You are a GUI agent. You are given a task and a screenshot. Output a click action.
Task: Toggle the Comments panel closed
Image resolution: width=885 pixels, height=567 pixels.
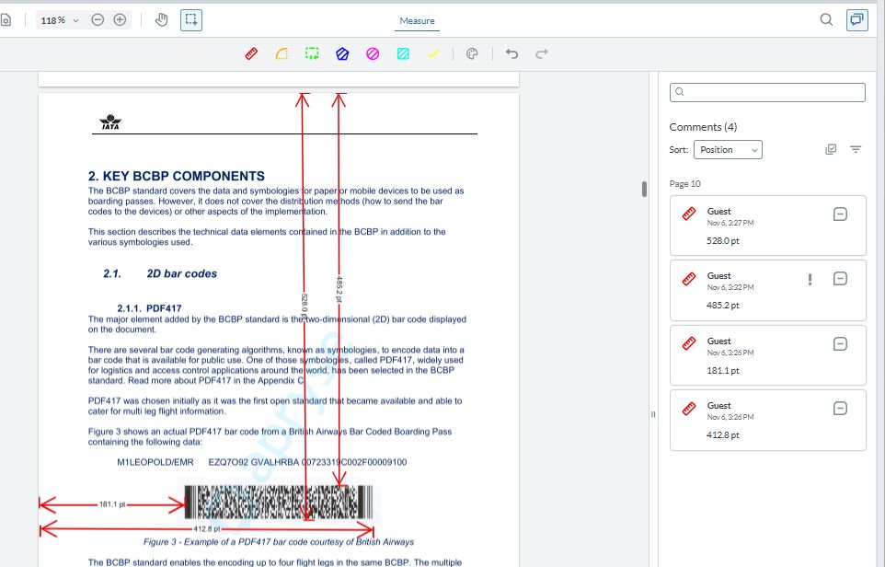click(856, 19)
